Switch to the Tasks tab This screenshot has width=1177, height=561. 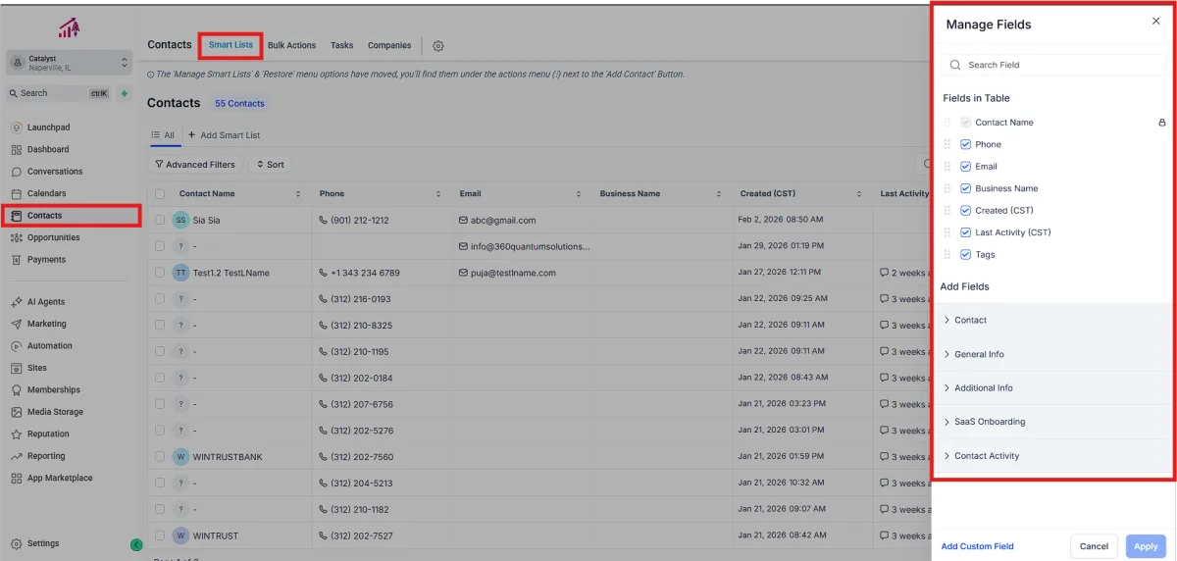341,46
